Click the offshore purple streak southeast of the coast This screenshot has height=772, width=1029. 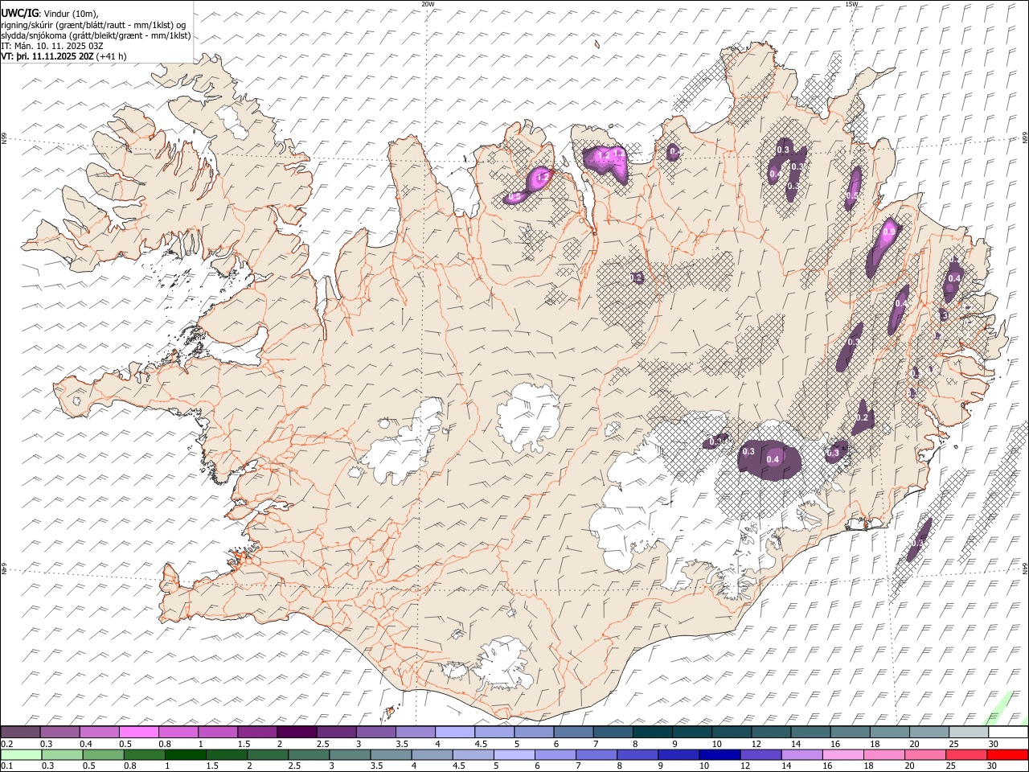pos(919,540)
